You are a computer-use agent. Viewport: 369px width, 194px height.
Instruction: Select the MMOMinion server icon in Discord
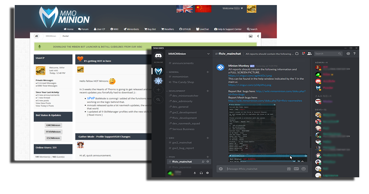click(158, 71)
